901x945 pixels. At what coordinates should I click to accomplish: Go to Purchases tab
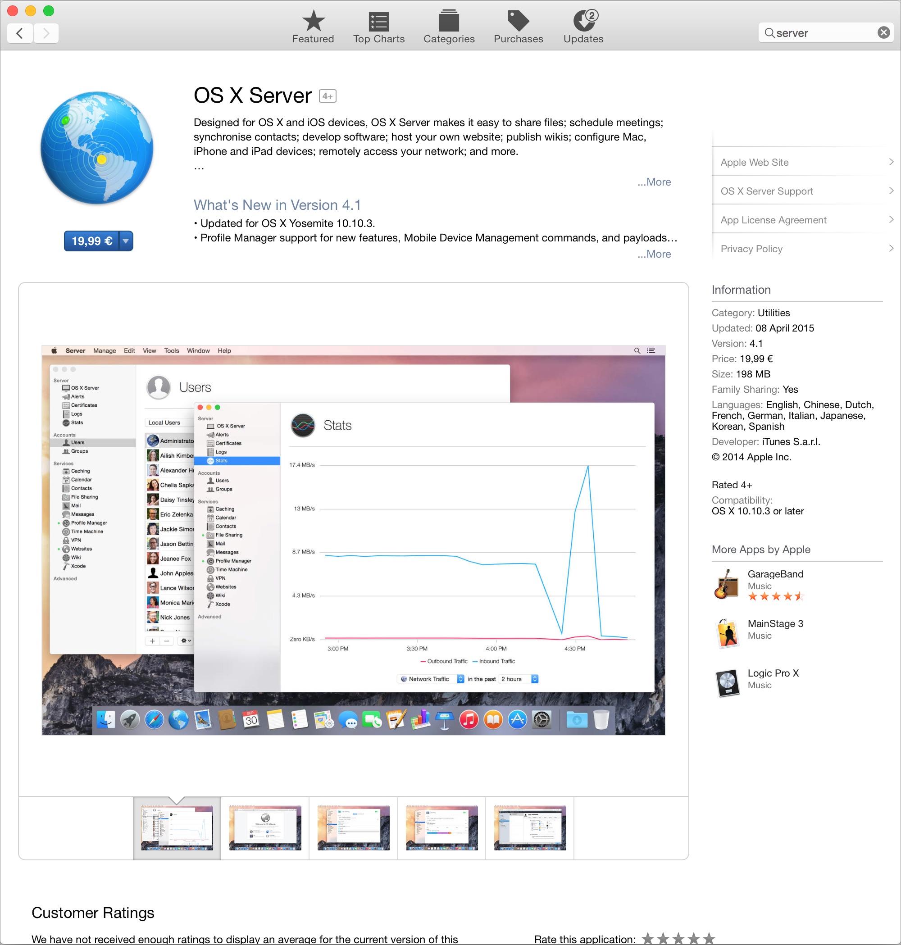tap(518, 27)
